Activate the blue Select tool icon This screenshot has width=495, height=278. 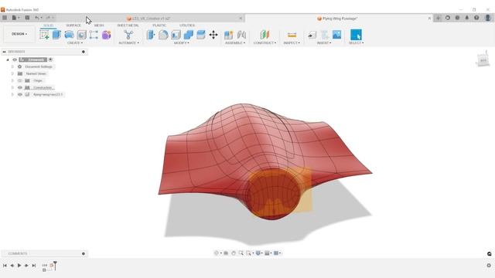pos(356,35)
